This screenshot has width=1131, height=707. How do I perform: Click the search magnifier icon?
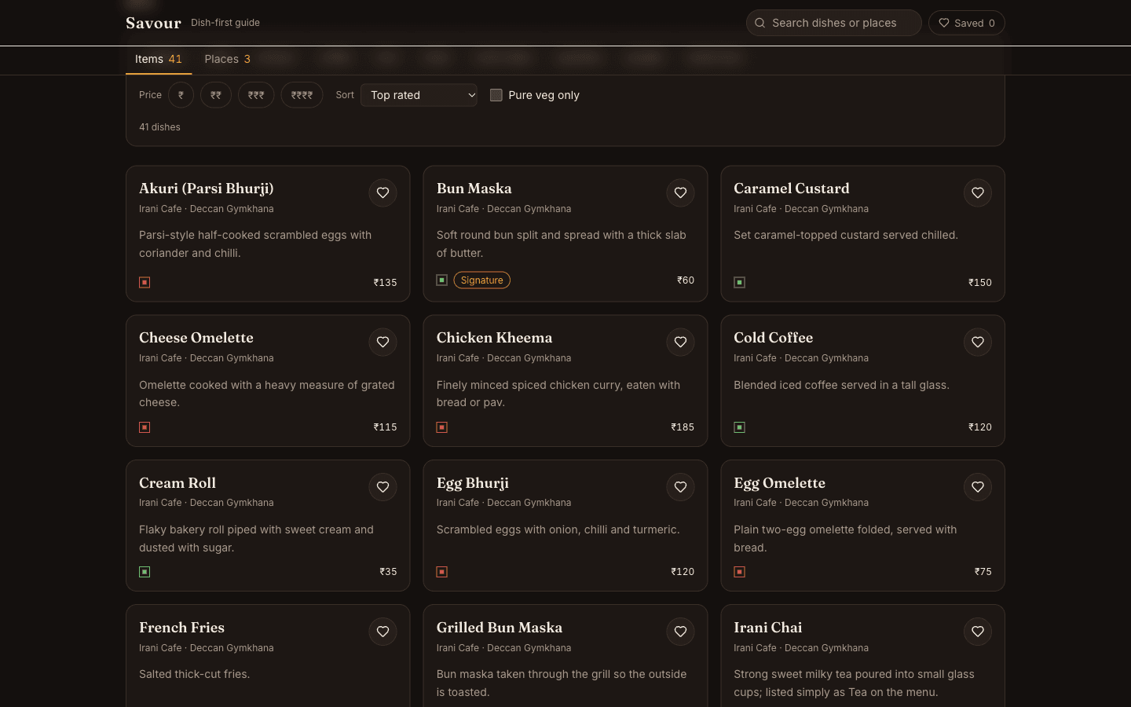click(x=760, y=23)
